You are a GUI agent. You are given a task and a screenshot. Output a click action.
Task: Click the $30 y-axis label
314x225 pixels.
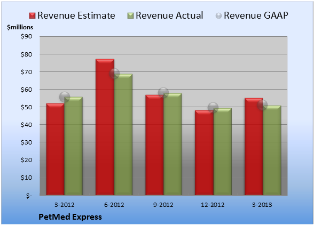tap(26, 142)
